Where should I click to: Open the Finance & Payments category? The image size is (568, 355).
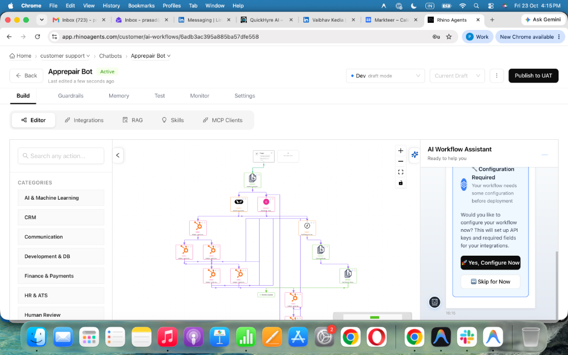[x=61, y=276]
